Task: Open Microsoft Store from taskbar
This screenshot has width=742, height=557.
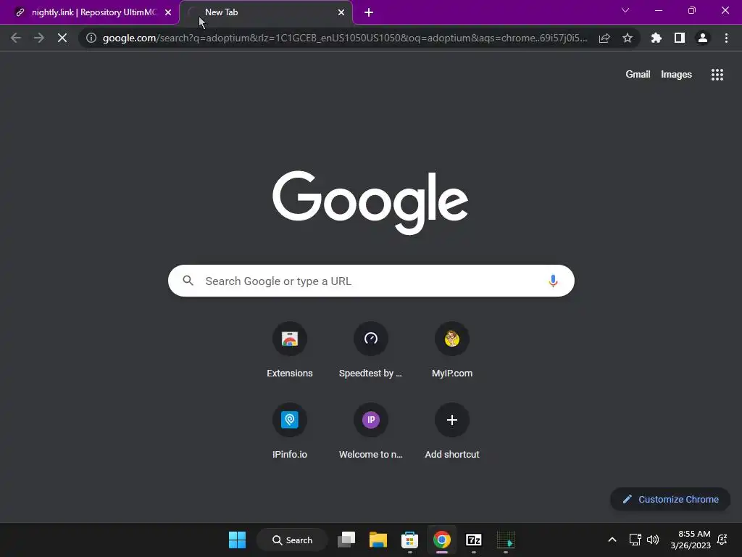Action: tap(410, 540)
